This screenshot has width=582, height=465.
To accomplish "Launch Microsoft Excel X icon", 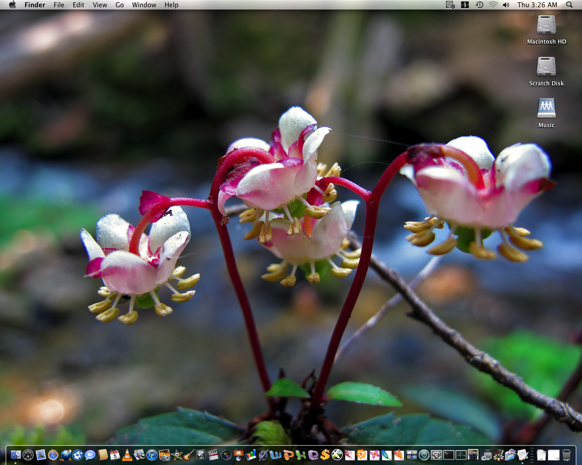I will pos(301,455).
